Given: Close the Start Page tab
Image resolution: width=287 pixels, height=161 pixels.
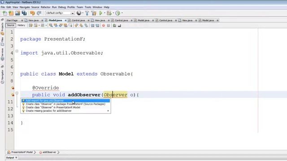Looking at the screenshot, I should [22, 21].
